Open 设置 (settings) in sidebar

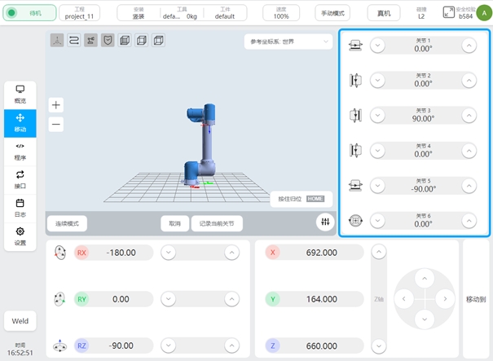(x=20, y=236)
